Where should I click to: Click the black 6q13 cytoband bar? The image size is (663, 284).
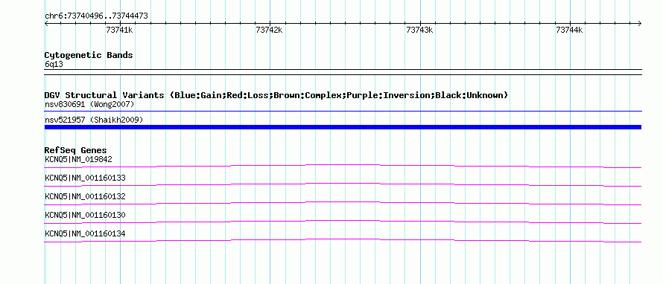pyautogui.click(x=343, y=72)
